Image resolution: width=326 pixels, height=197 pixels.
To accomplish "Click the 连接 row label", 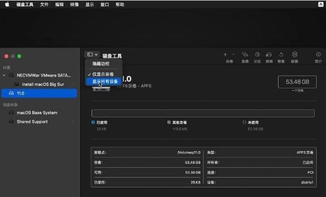I will point(211,172).
